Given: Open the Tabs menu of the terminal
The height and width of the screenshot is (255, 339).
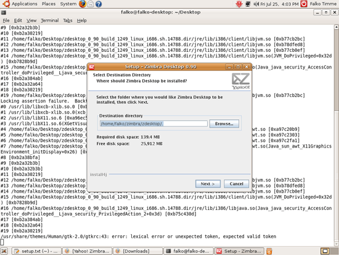Looking at the screenshot, I should [68, 20].
